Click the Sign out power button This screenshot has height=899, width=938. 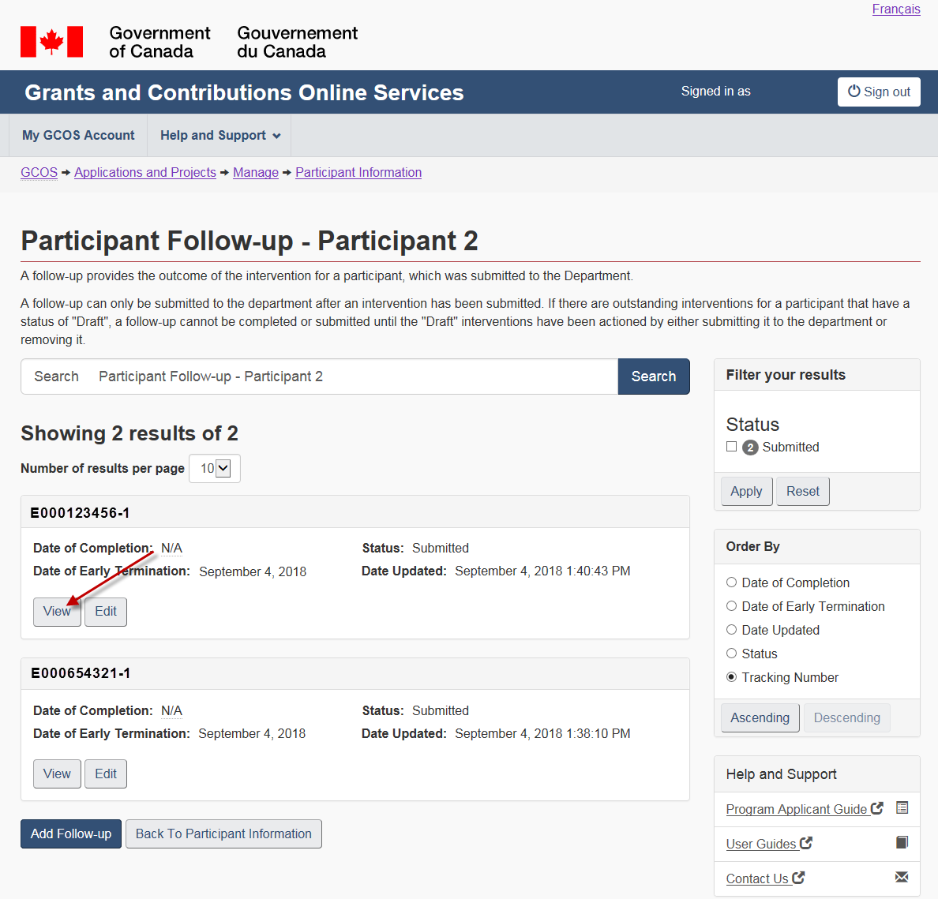pos(879,92)
